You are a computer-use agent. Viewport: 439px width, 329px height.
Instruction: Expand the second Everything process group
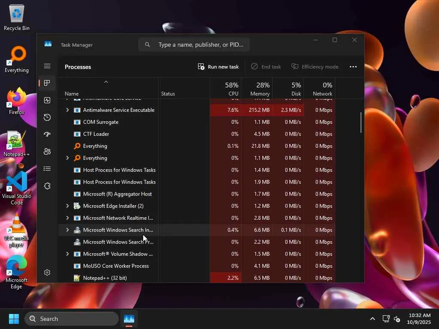tap(67, 158)
